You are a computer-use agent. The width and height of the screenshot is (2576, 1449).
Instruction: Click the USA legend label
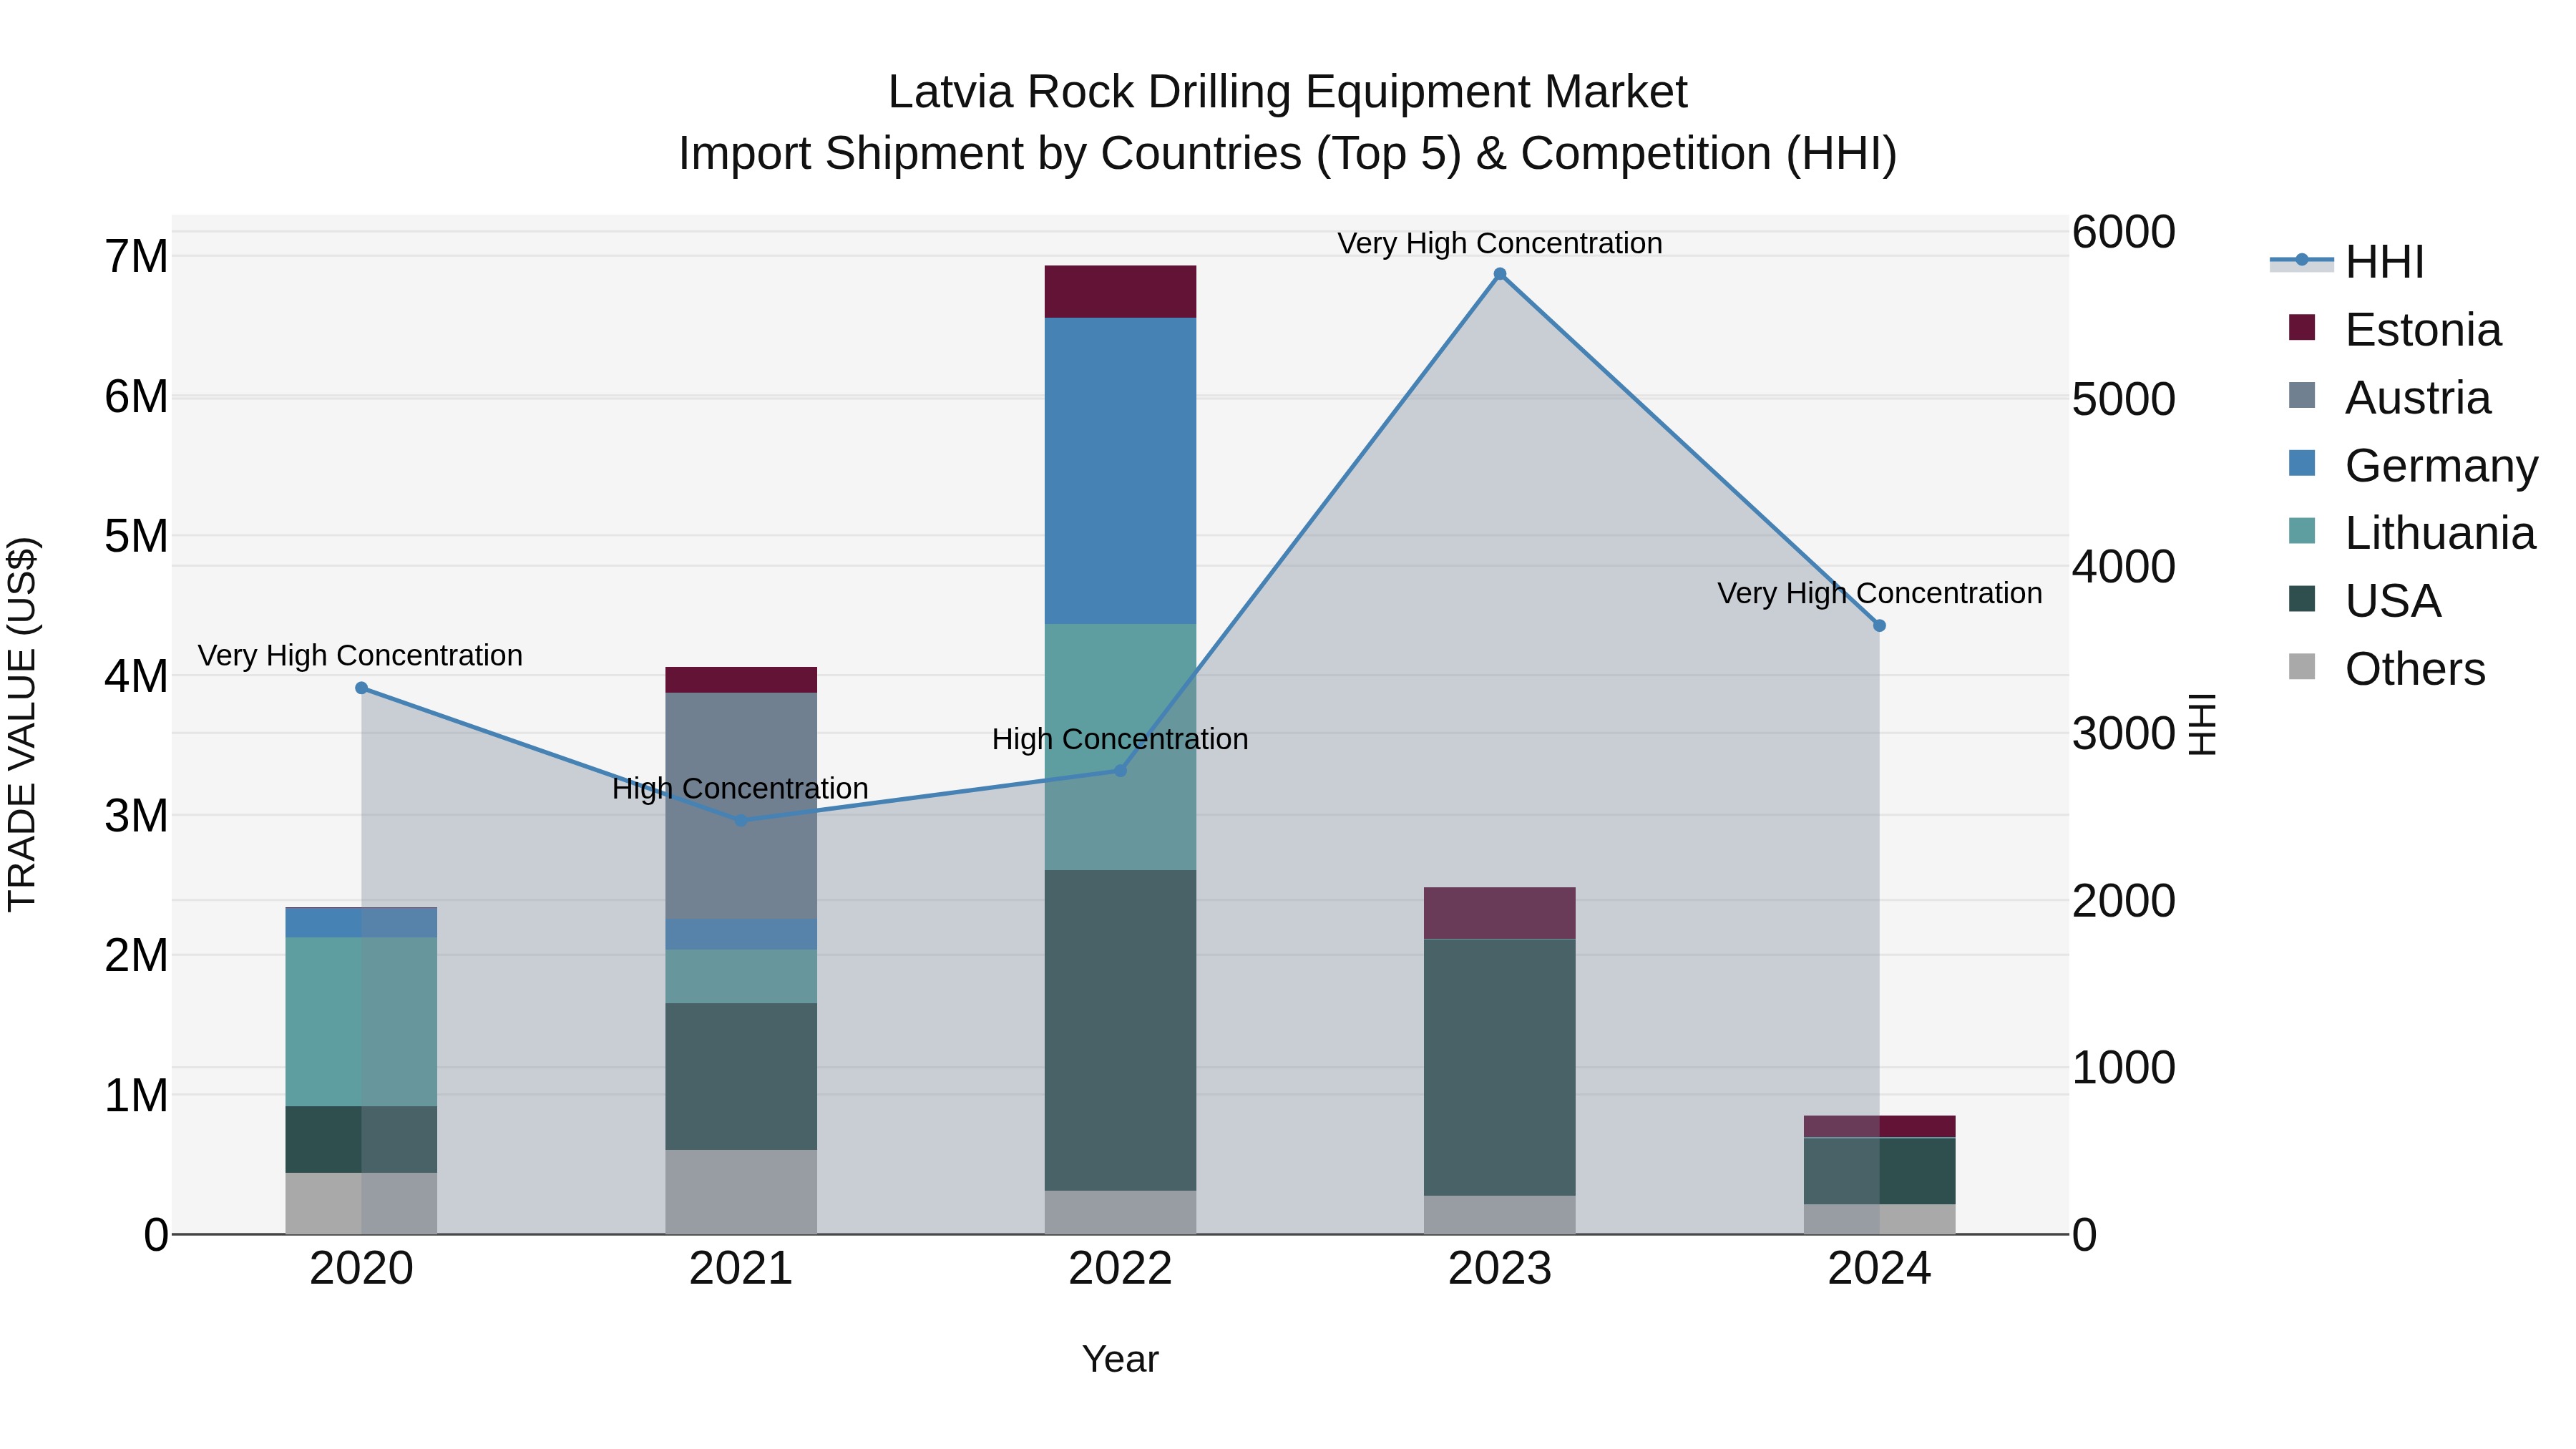click(x=2393, y=602)
